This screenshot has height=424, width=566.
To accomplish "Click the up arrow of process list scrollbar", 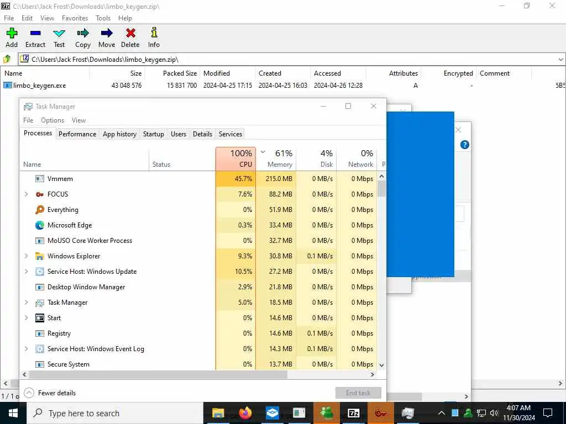I will [381, 177].
